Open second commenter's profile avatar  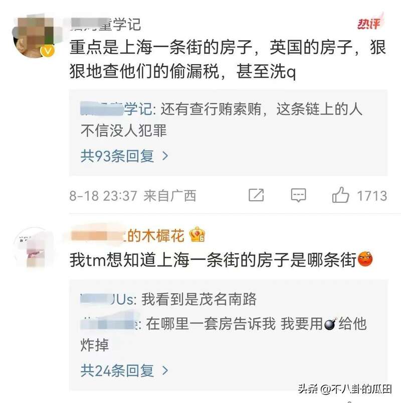(35, 248)
